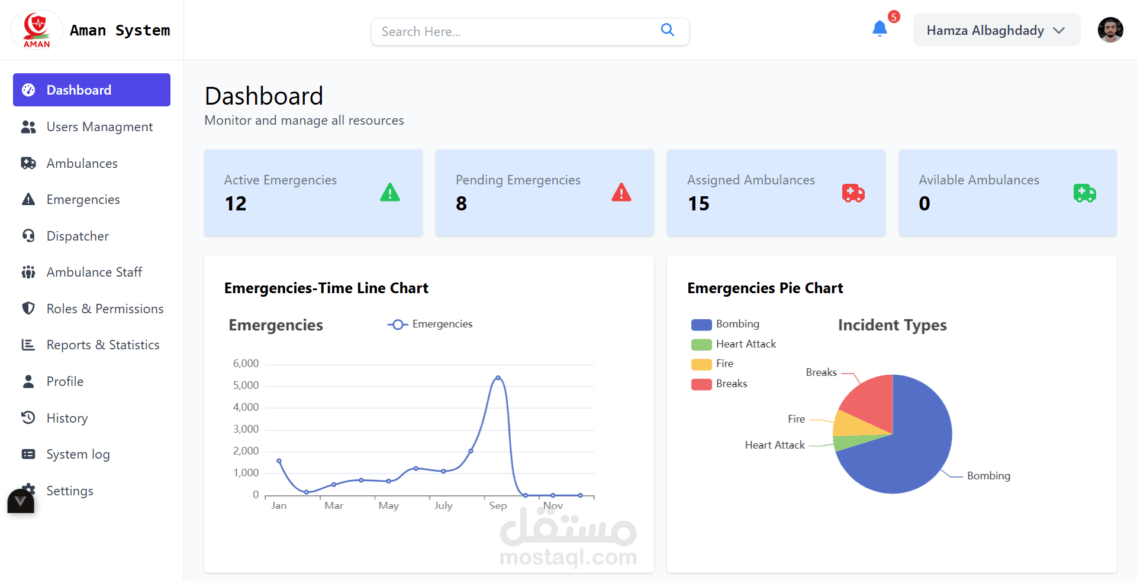1137x581 pixels.
Task: Click the Active Emergencies value 12
Action: tap(236, 203)
